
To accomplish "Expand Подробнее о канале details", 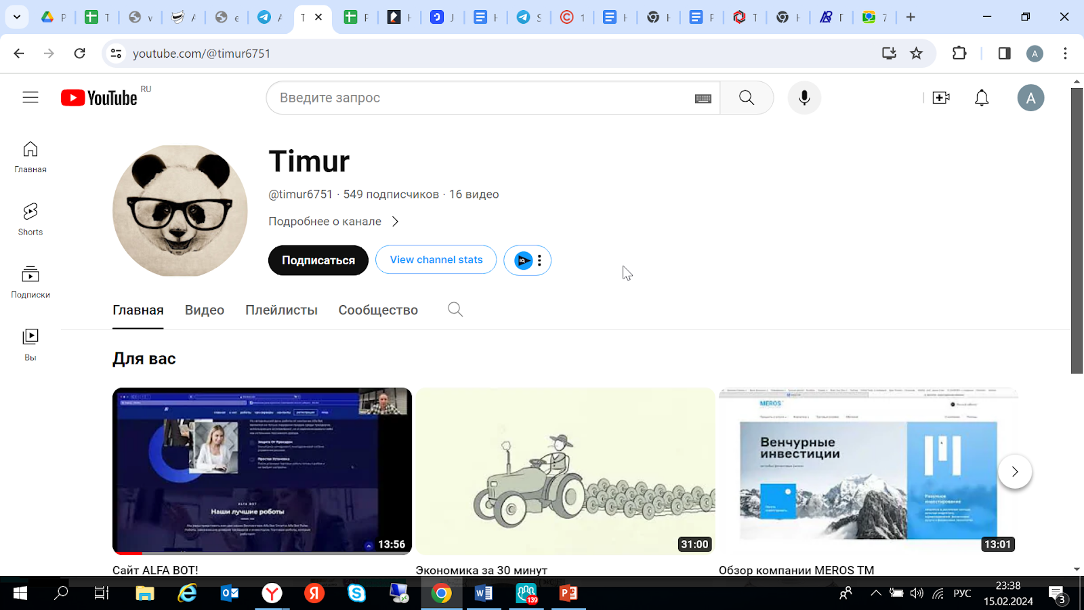I will (333, 222).
